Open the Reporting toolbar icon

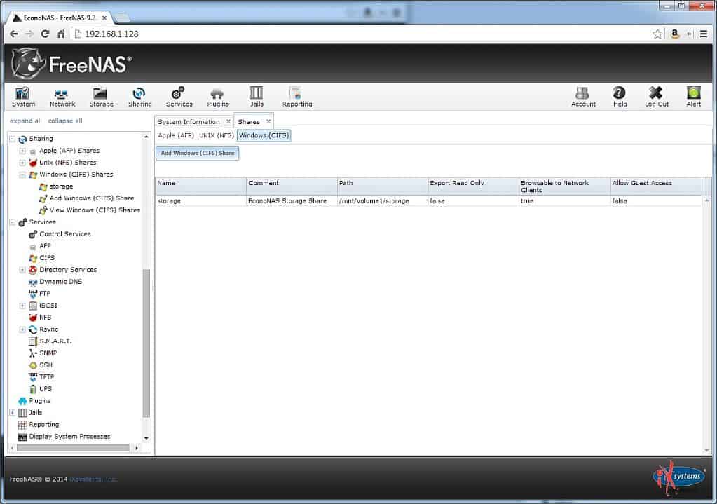[x=296, y=97]
